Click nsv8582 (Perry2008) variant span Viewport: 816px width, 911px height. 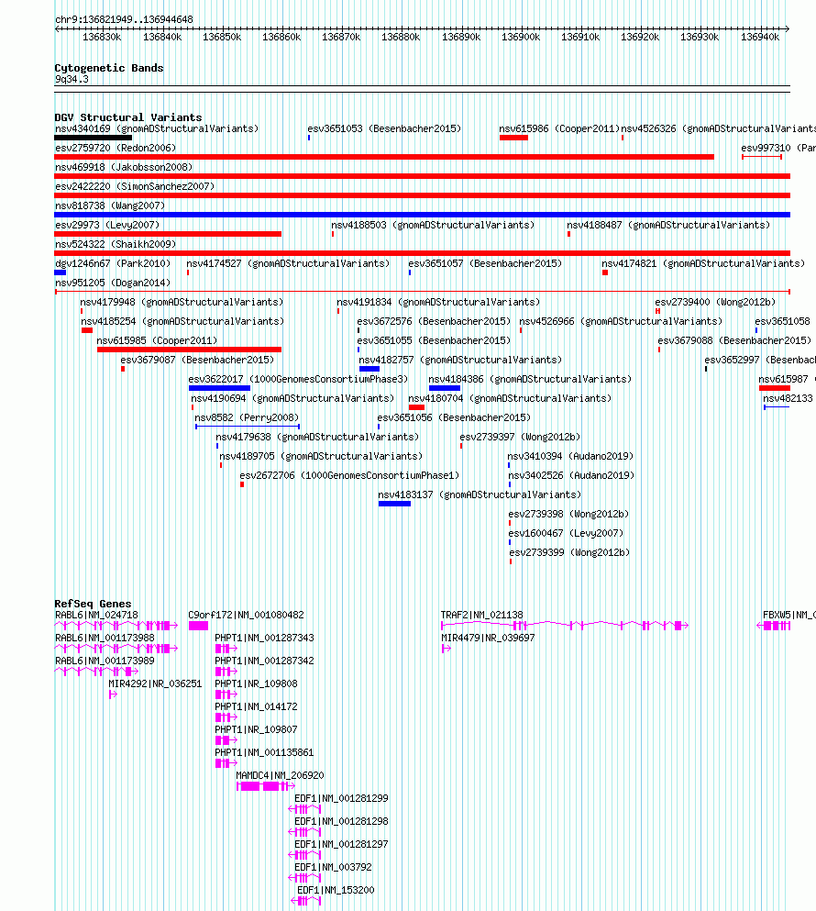click(x=248, y=427)
